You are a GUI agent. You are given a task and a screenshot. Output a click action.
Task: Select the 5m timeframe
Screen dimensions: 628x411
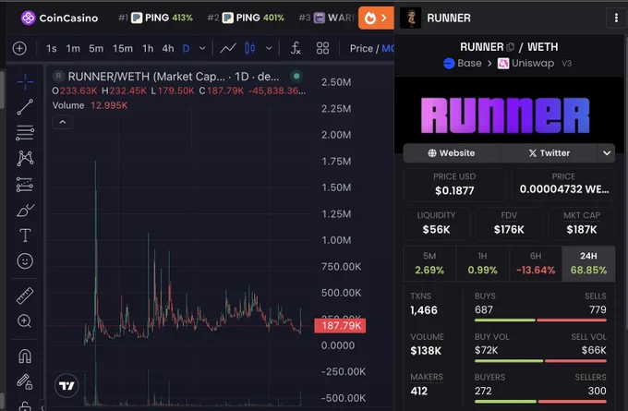[x=96, y=48]
